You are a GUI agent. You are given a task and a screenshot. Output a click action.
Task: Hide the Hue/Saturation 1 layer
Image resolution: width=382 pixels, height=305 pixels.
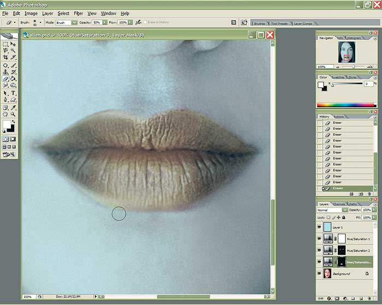point(319,239)
